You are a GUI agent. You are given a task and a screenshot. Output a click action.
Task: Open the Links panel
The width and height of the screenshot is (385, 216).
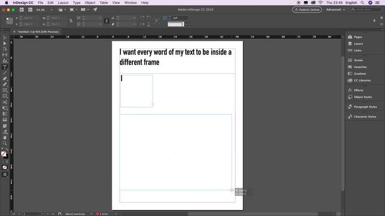[355, 50]
